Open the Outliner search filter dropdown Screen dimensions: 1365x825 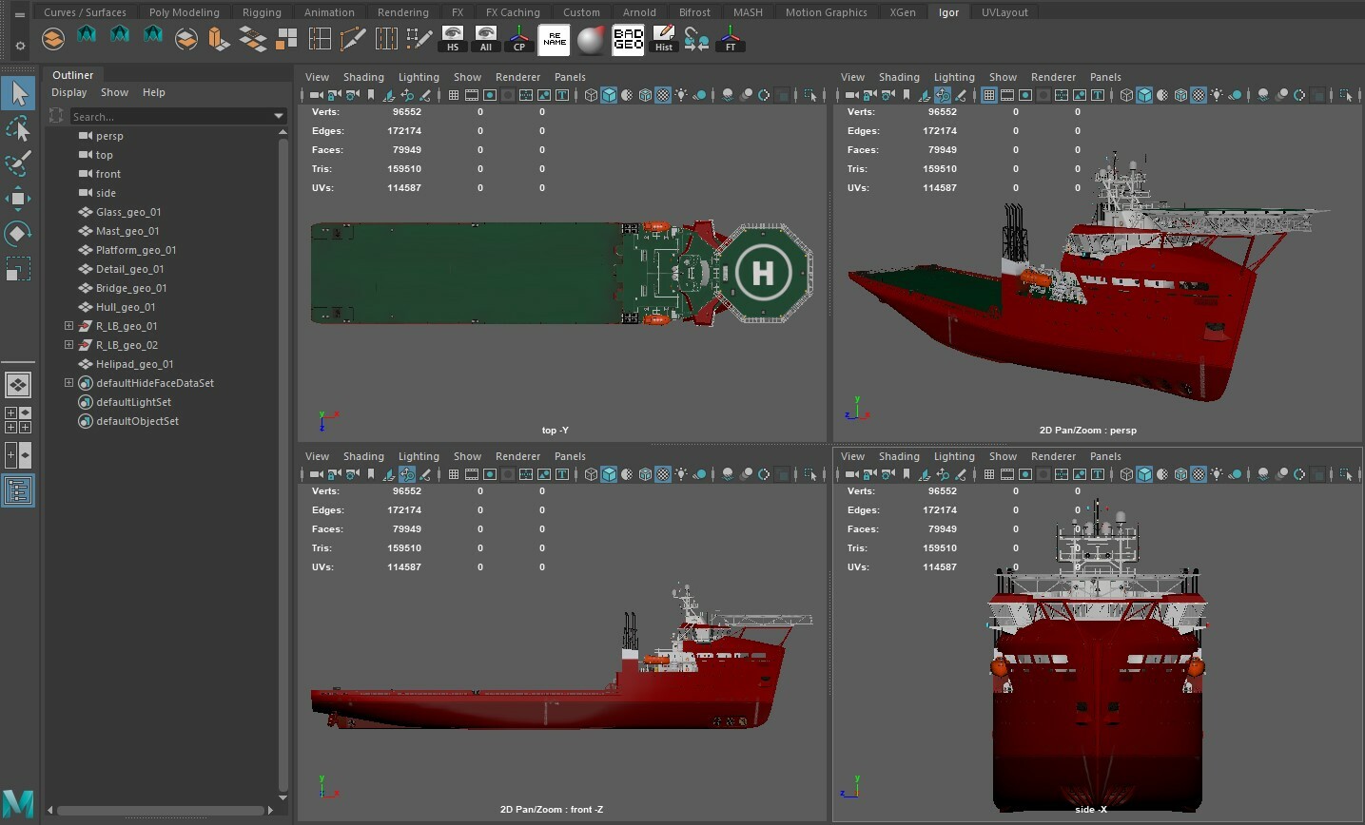[x=278, y=116]
